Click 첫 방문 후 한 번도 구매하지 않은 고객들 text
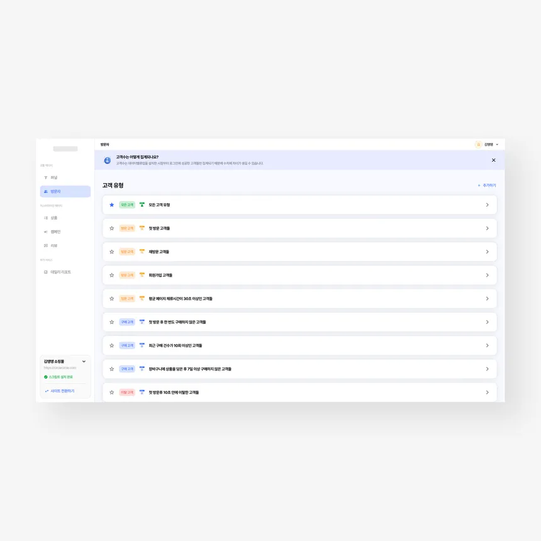The height and width of the screenshot is (541, 541). [177, 322]
